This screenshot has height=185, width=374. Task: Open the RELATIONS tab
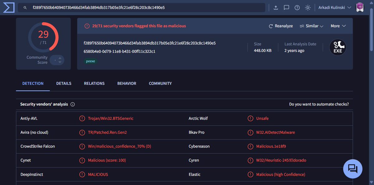(94, 83)
